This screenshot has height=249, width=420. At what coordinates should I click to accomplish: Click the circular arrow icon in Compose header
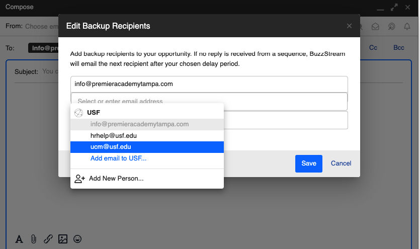pyautogui.click(x=391, y=26)
